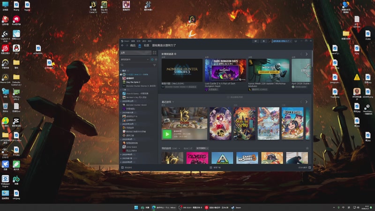
Task: Open The Alters cover in My Games
Action: (x=197, y=158)
